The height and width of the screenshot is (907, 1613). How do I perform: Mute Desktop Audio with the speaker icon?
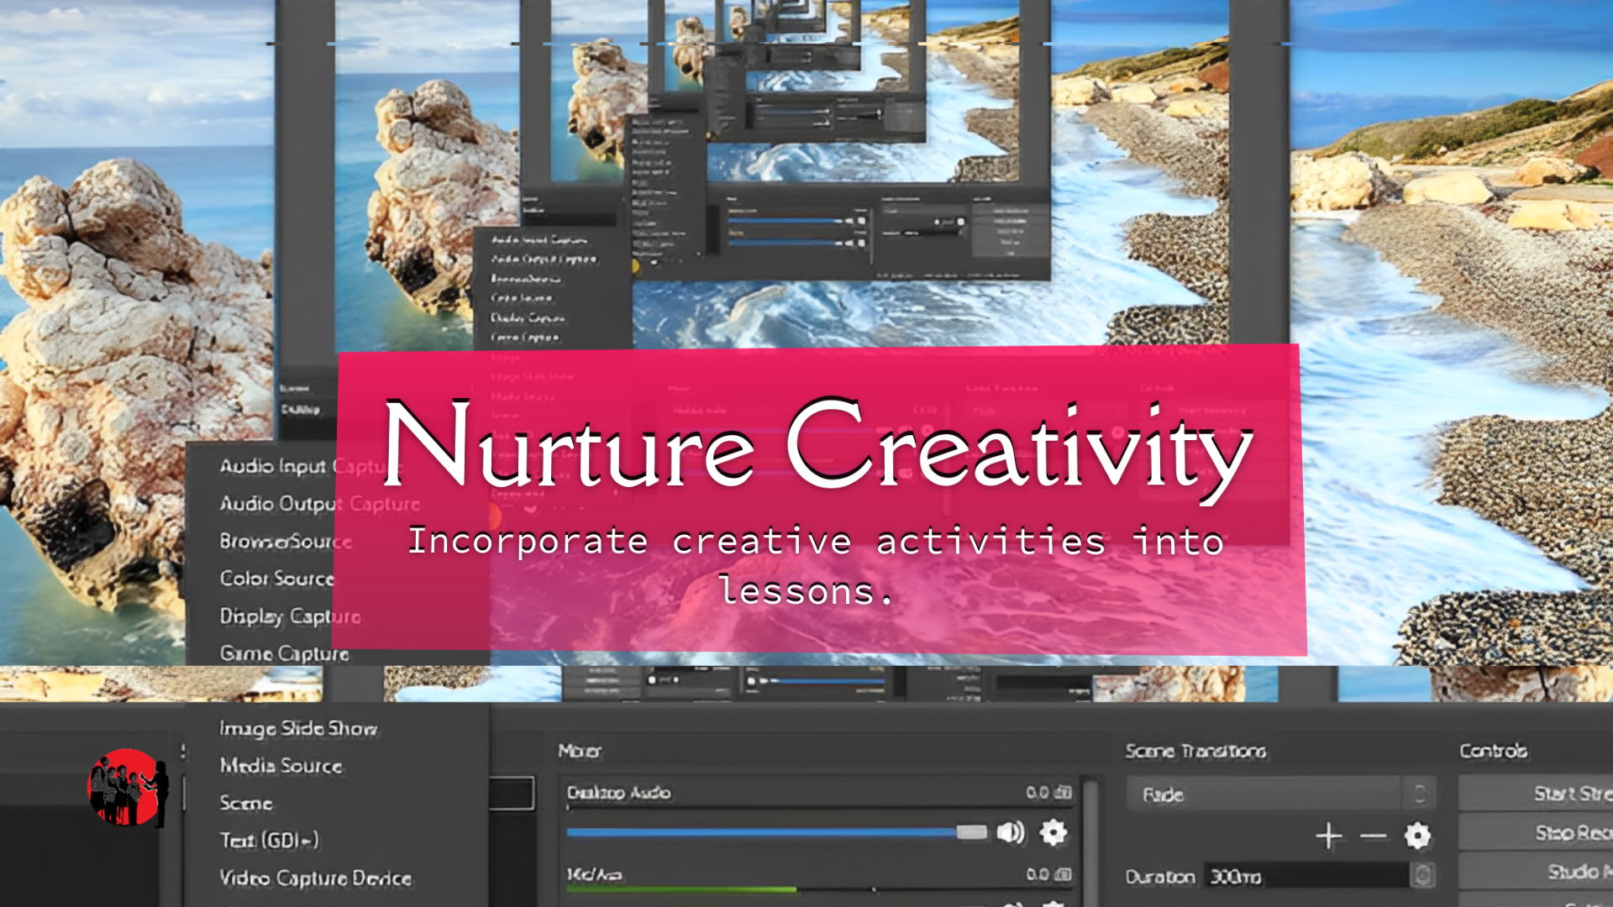(x=1011, y=832)
